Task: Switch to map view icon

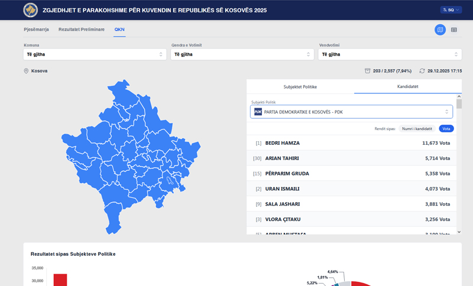Action: [440, 30]
